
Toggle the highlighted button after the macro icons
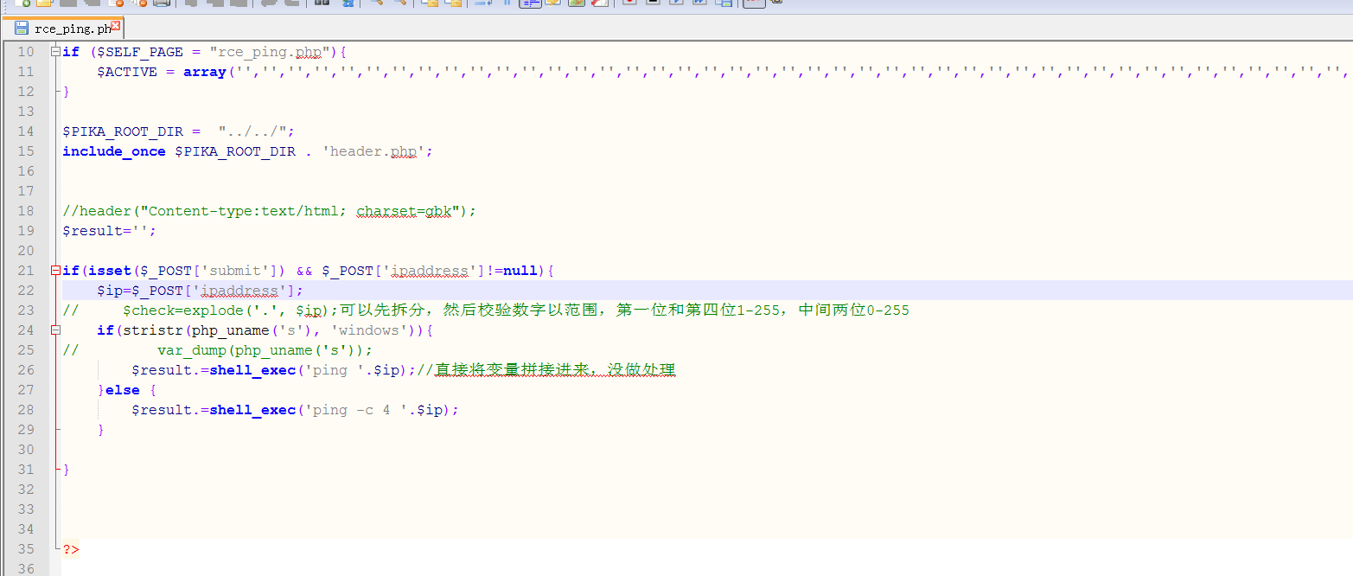point(754,3)
